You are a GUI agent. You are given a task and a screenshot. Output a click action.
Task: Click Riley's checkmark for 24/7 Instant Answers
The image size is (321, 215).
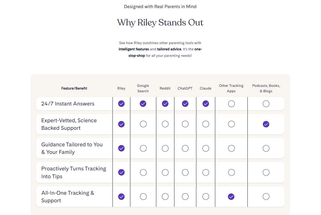coord(121,104)
